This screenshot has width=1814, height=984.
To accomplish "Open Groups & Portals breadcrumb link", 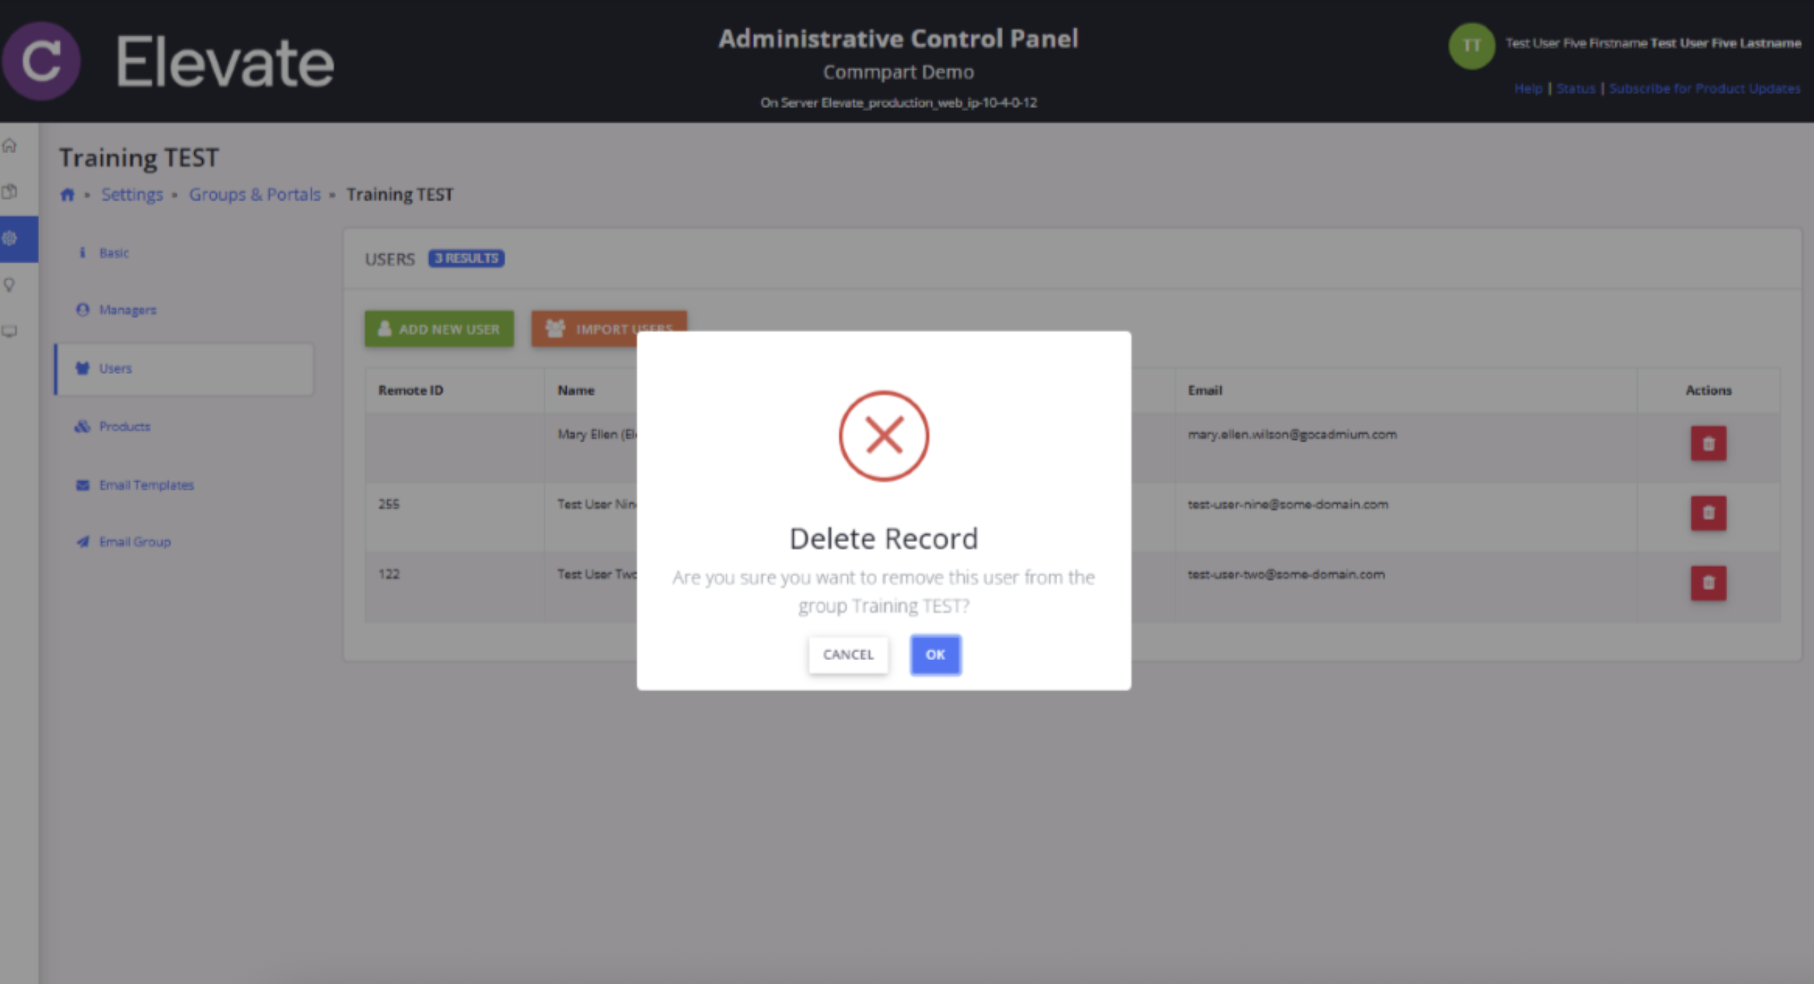I will point(254,194).
